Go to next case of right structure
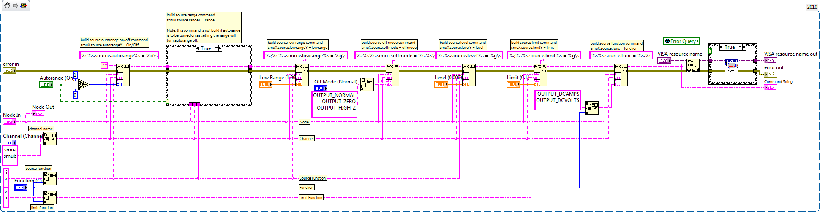Screen dimensions: 820x212 coord(744,47)
